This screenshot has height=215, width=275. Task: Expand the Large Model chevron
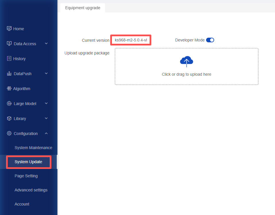click(46, 103)
